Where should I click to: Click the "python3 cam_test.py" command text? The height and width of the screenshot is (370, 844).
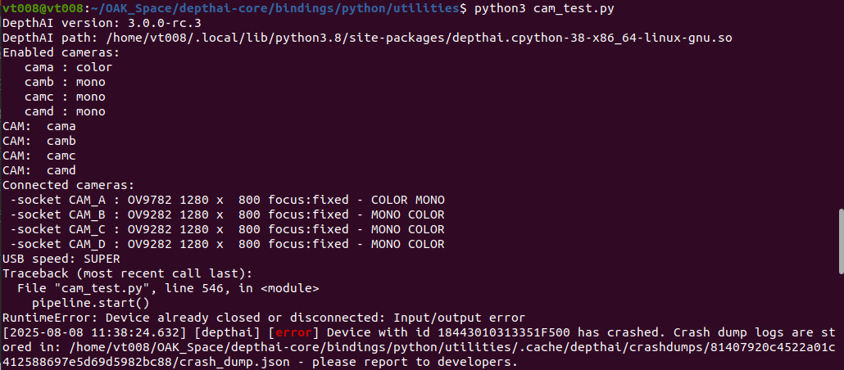tap(544, 8)
